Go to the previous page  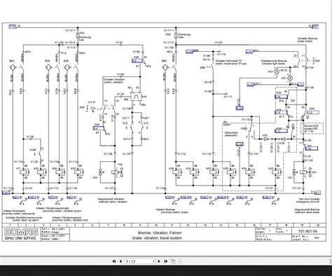(x=120, y=261)
